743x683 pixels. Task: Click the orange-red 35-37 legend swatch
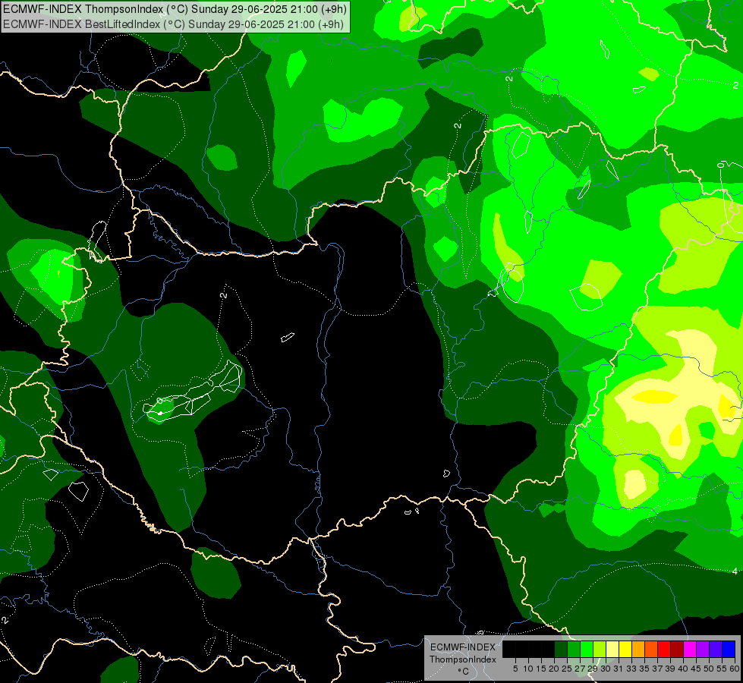(x=651, y=650)
